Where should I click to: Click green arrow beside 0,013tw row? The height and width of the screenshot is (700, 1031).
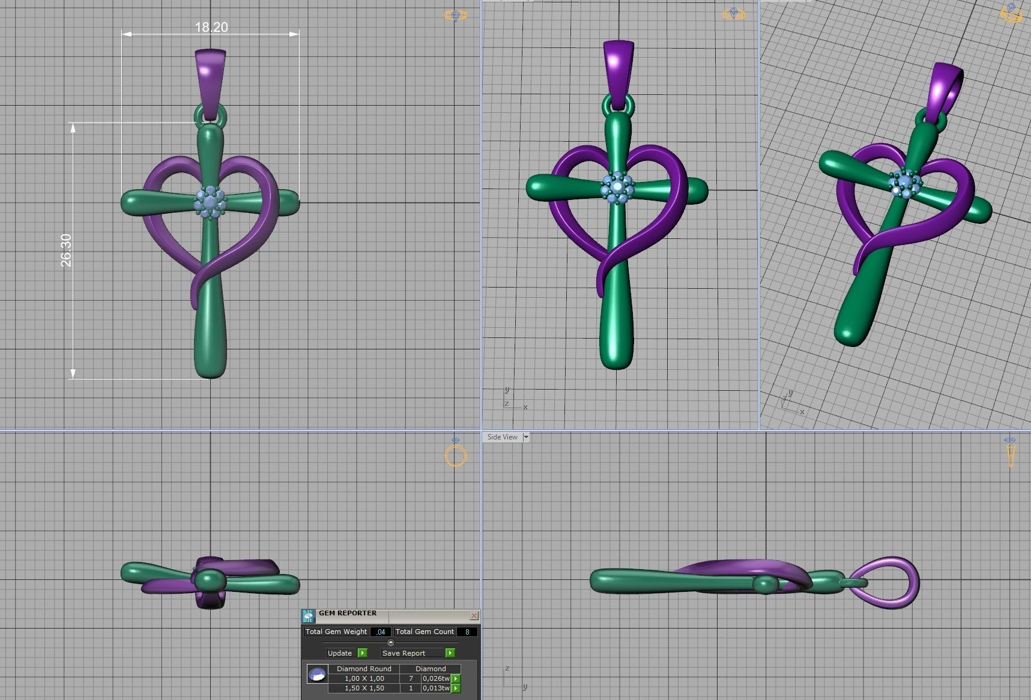pos(456,688)
